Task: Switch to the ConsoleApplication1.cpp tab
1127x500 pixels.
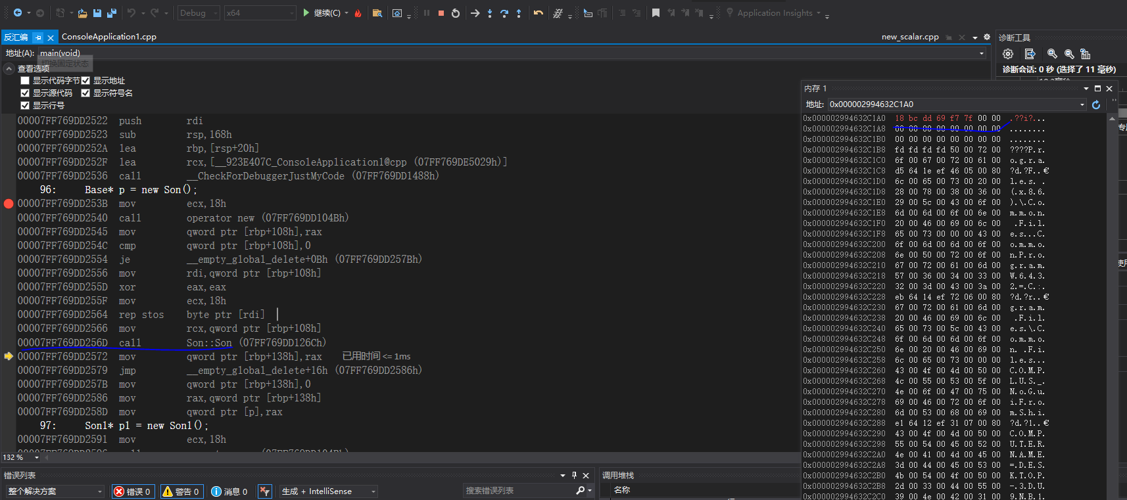Action: [108, 37]
